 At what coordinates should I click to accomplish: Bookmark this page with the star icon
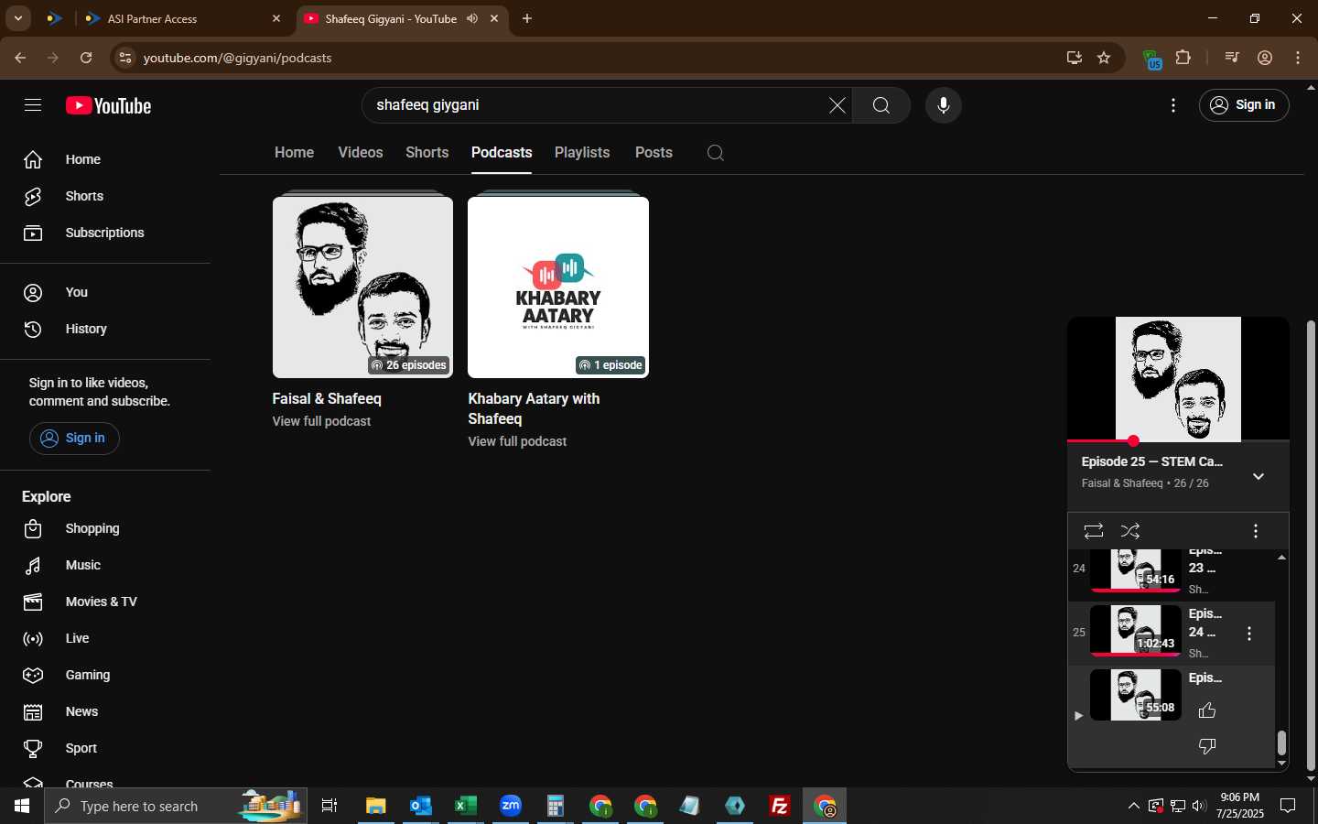tap(1104, 58)
